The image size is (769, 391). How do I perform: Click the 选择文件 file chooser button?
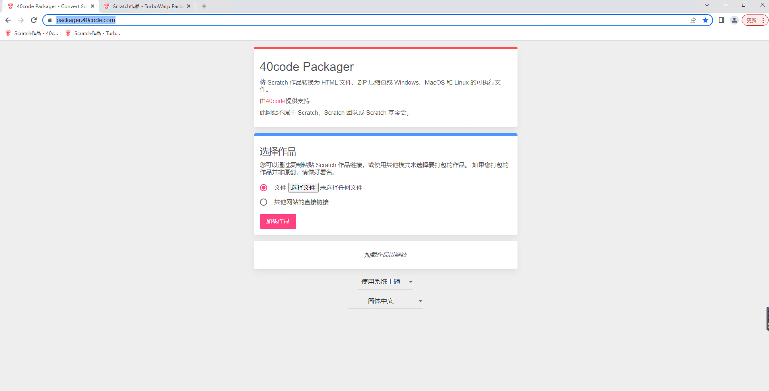pyautogui.click(x=303, y=188)
